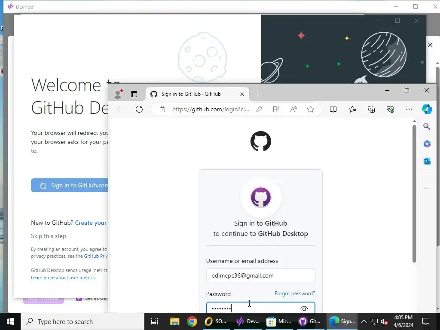Click the GitHub login URL address bar
This screenshot has width=440, height=330.
211,109
